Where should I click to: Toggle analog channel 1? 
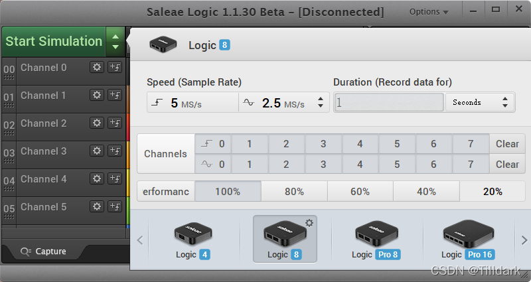(x=250, y=164)
